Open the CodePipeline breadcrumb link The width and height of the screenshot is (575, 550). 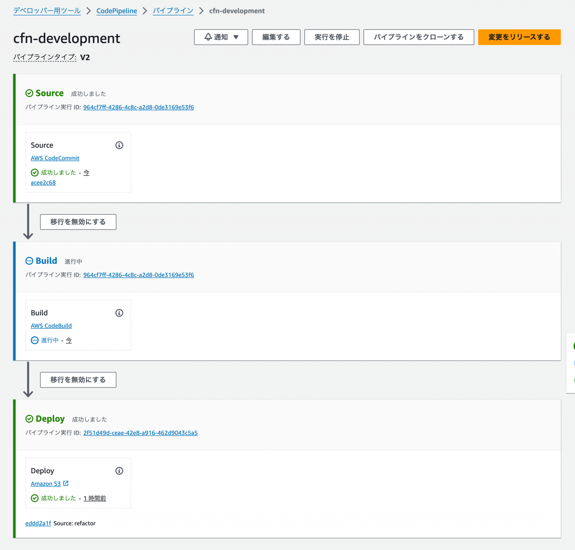coord(116,11)
